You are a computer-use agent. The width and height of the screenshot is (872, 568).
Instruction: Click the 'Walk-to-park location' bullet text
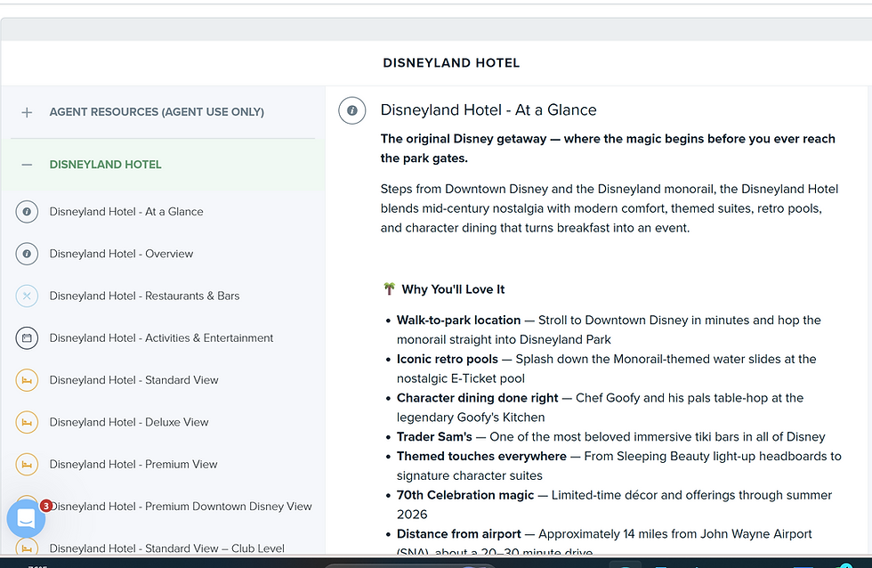pyautogui.click(x=459, y=321)
